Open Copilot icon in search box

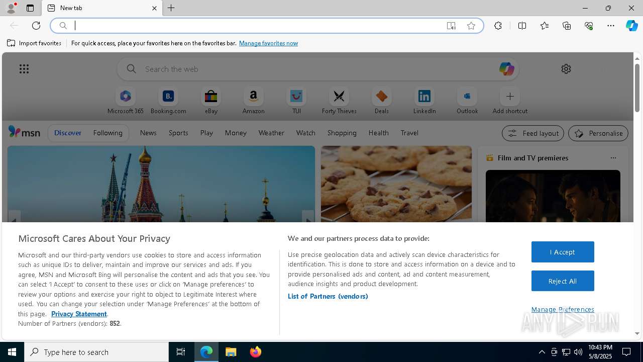506,69
